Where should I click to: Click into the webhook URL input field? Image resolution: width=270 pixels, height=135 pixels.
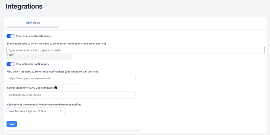[71, 78]
